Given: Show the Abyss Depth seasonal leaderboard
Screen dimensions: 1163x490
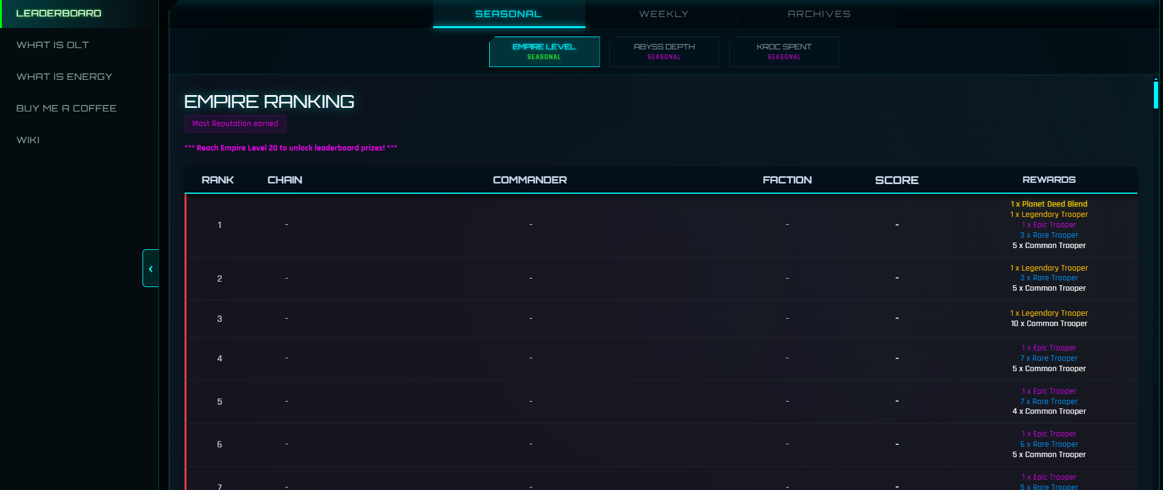Looking at the screenshot, I should tap(664, 51).
